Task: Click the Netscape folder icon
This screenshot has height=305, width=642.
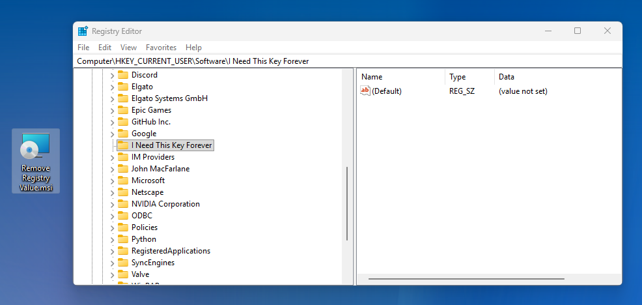Action: coord(123,192)
